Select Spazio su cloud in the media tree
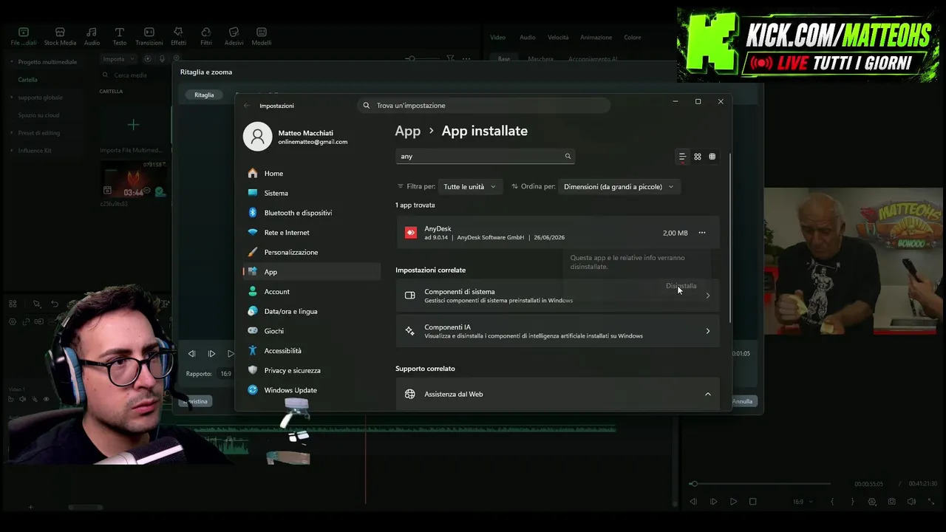946x532 pixels. [x=38, y=115]
